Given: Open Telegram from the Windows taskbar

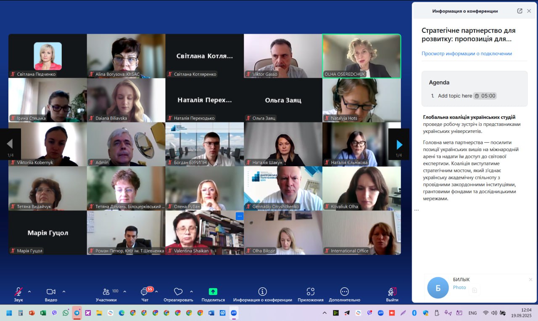Looking at the screenshot, I should pos(77,313).
